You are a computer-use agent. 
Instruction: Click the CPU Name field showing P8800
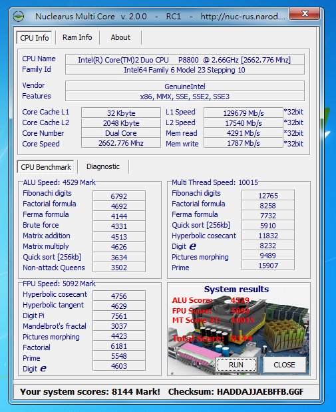tap(185, 60)
